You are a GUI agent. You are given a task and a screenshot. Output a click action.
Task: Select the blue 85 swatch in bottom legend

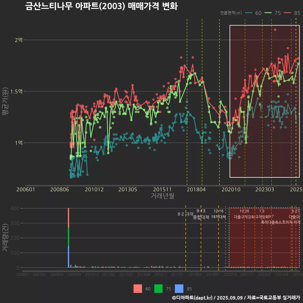(x=179, y=289)
